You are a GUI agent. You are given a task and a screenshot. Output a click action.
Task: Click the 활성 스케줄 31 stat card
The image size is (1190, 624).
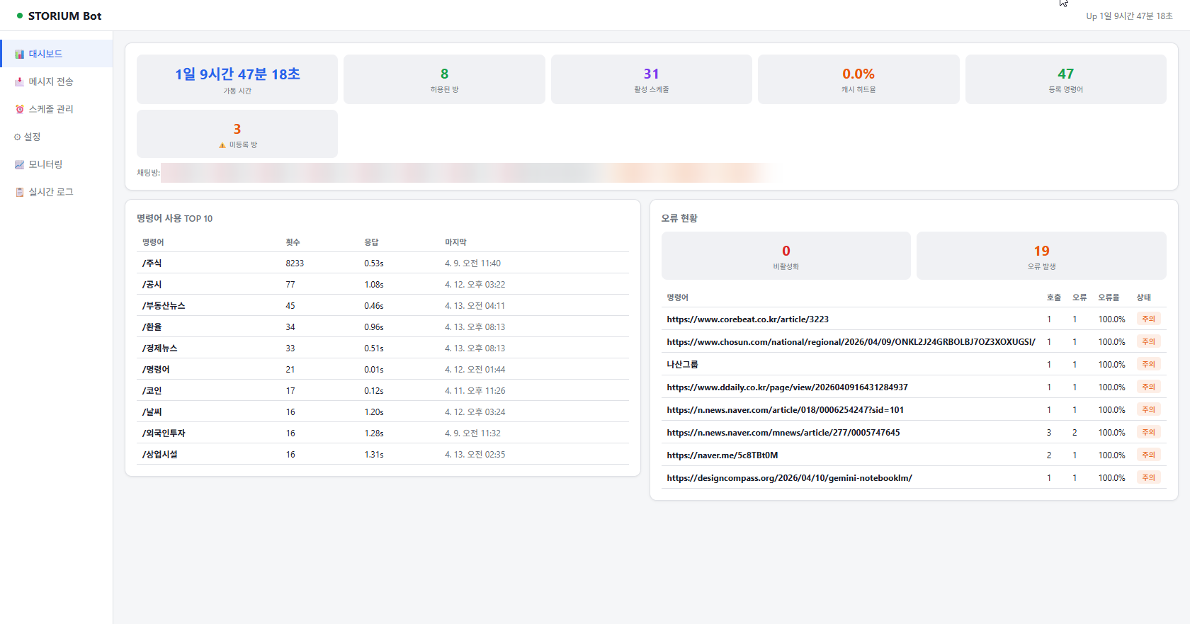click(x=651, y=79)
